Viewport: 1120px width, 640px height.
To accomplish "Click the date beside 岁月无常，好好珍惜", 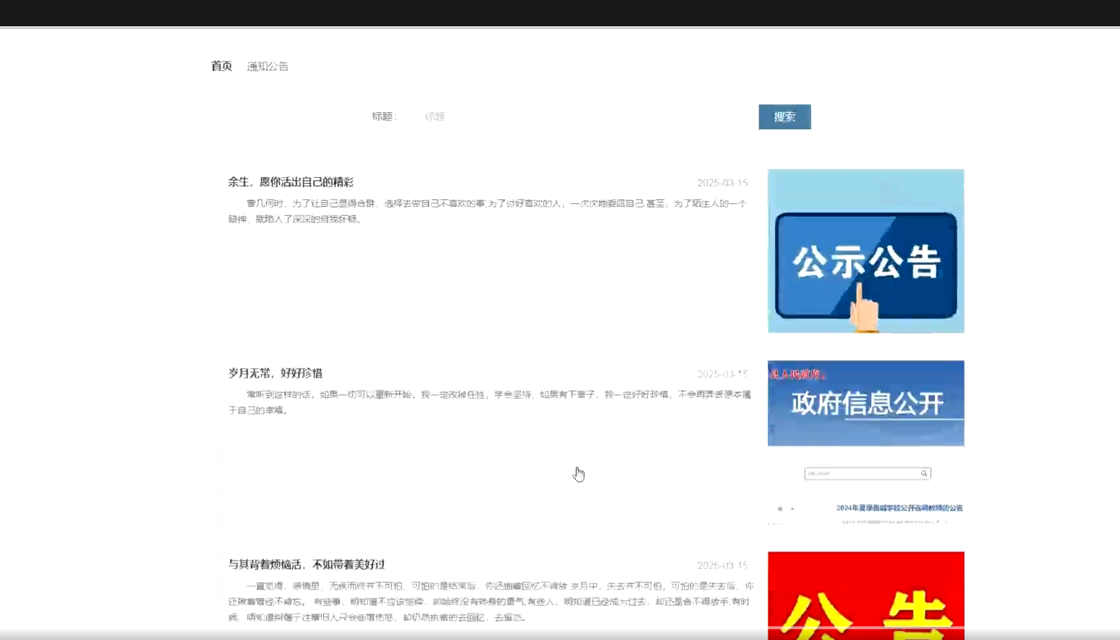I will pyautogui.click(x=722, y=374).
